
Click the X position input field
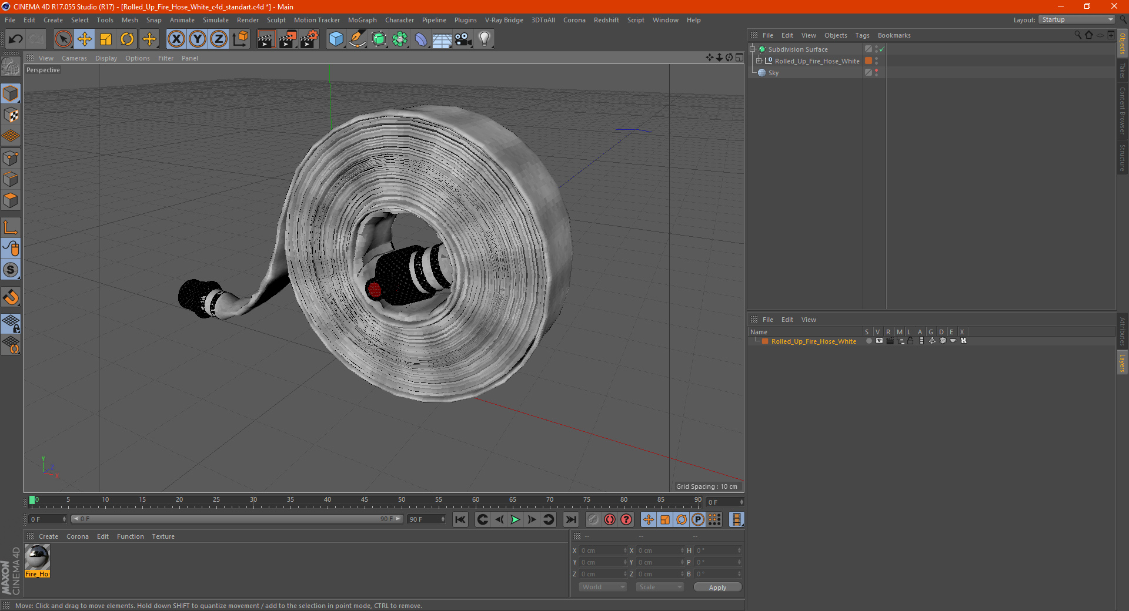603,550
